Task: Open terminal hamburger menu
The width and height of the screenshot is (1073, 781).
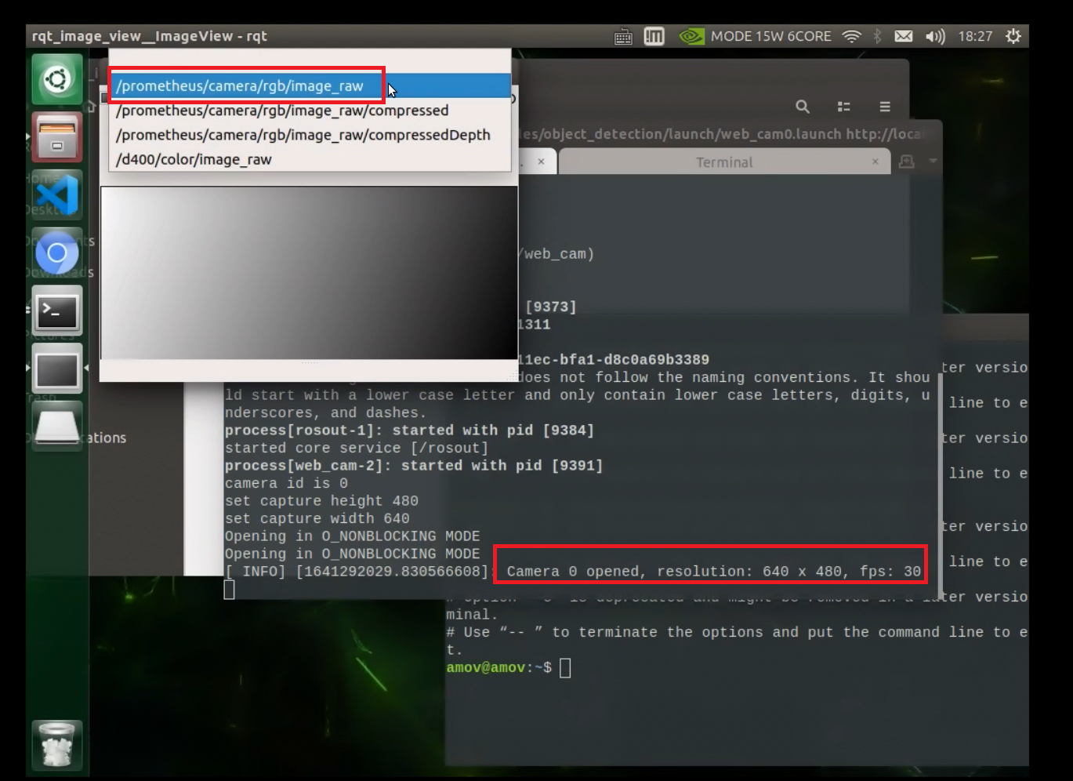Action: (885, 107)
